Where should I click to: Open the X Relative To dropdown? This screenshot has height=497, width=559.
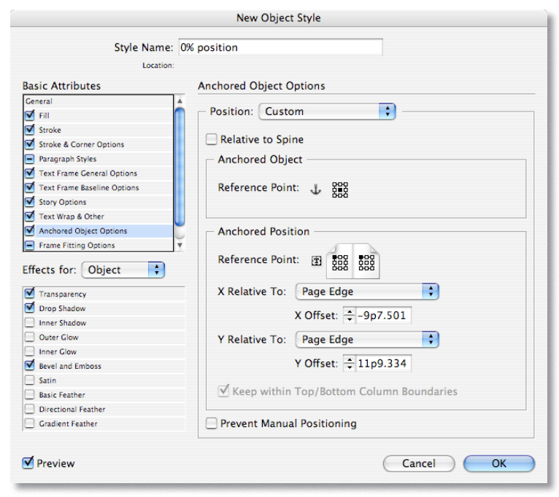pyautogui.click(x=366, y=291)
